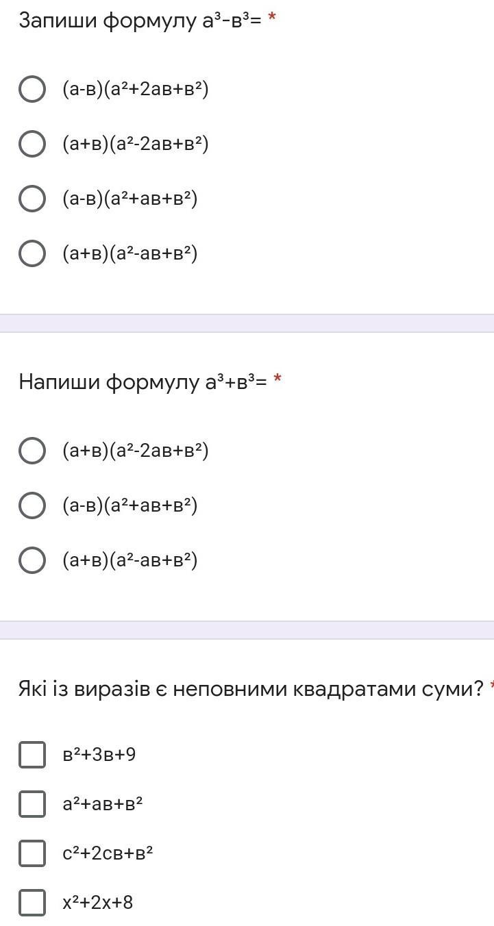Pick radio (а+в)(а²-ав+в²) under а³+в³ question
The image size is (494, 926).
point(32,560)
